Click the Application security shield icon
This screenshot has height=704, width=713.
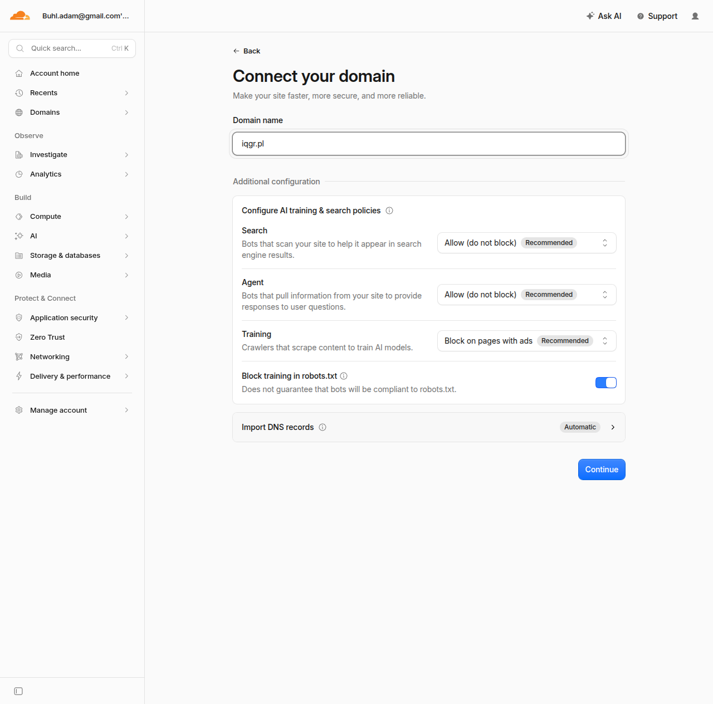19,318
